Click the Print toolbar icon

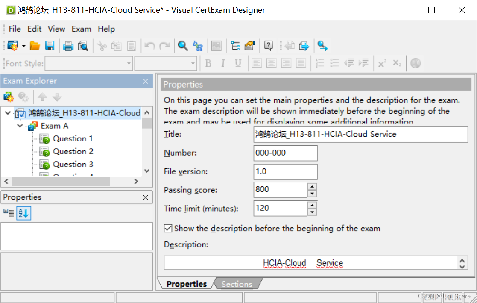[x=68, y=46]
